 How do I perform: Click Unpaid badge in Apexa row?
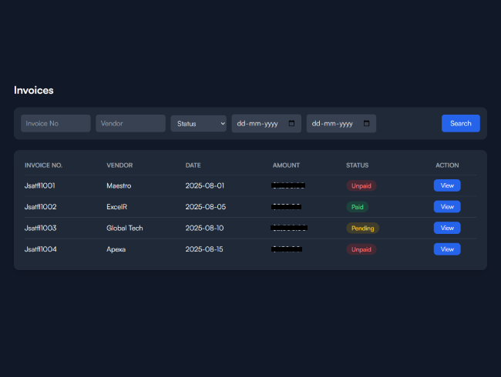(x=361, y=249)
